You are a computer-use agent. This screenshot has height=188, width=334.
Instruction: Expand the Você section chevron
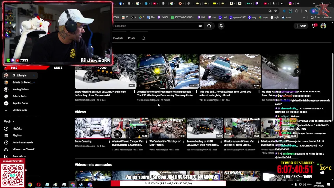[13, 122]
